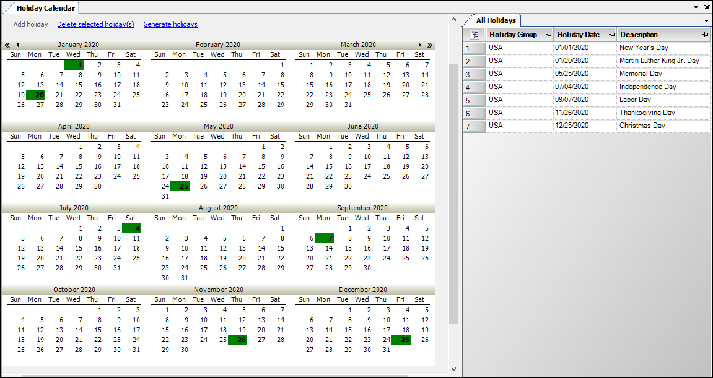Click the Generate holidays link
Screen dimensions: 713x378
pyautogui.click(x=170, y=25)
